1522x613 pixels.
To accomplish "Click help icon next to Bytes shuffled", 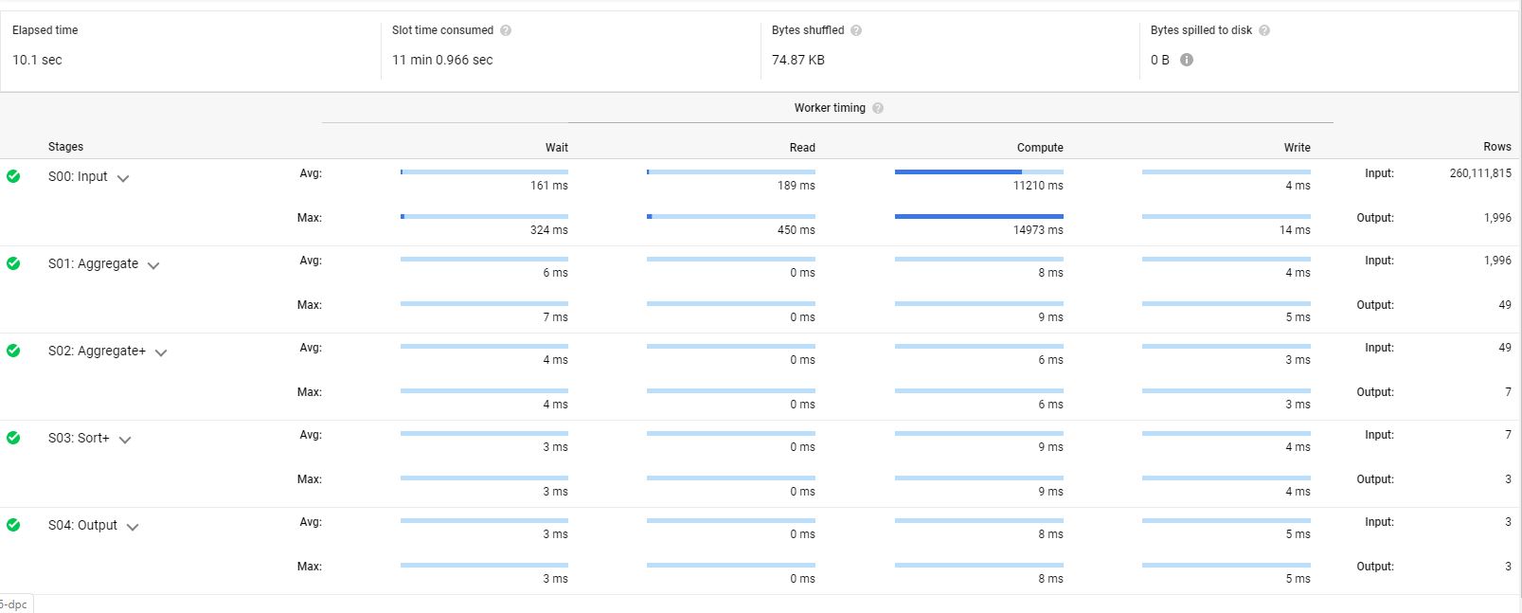I will pyautogui.click(x=856, y=30).
